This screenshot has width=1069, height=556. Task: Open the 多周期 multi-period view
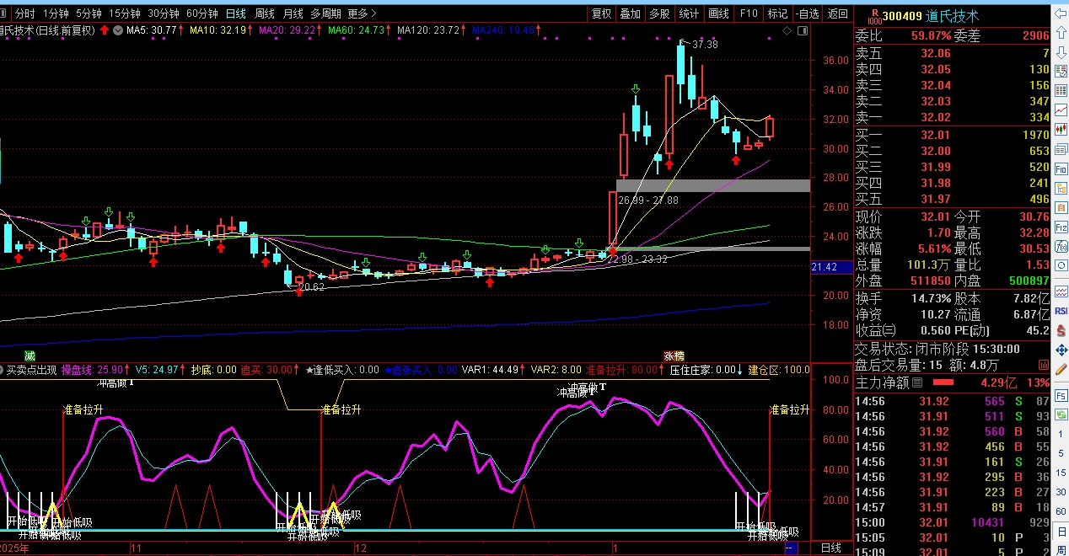(x=325, y=13)
